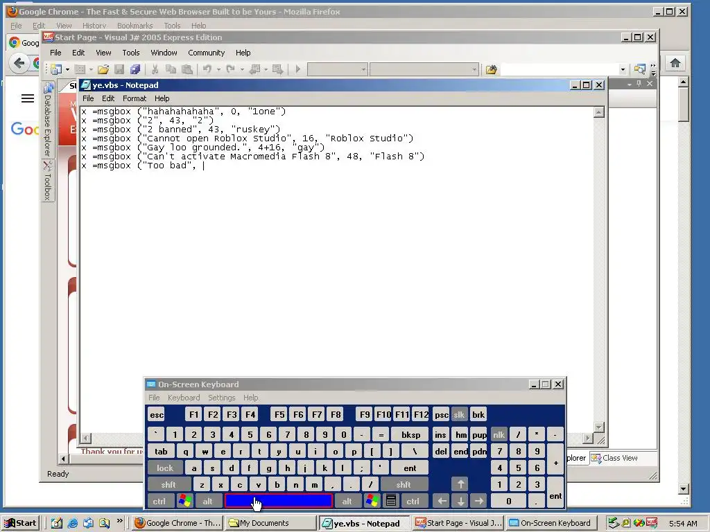Click the application menu key on On-Screen Keyboard
Screen dimensions: 710x532
click(x=391, y=501)
